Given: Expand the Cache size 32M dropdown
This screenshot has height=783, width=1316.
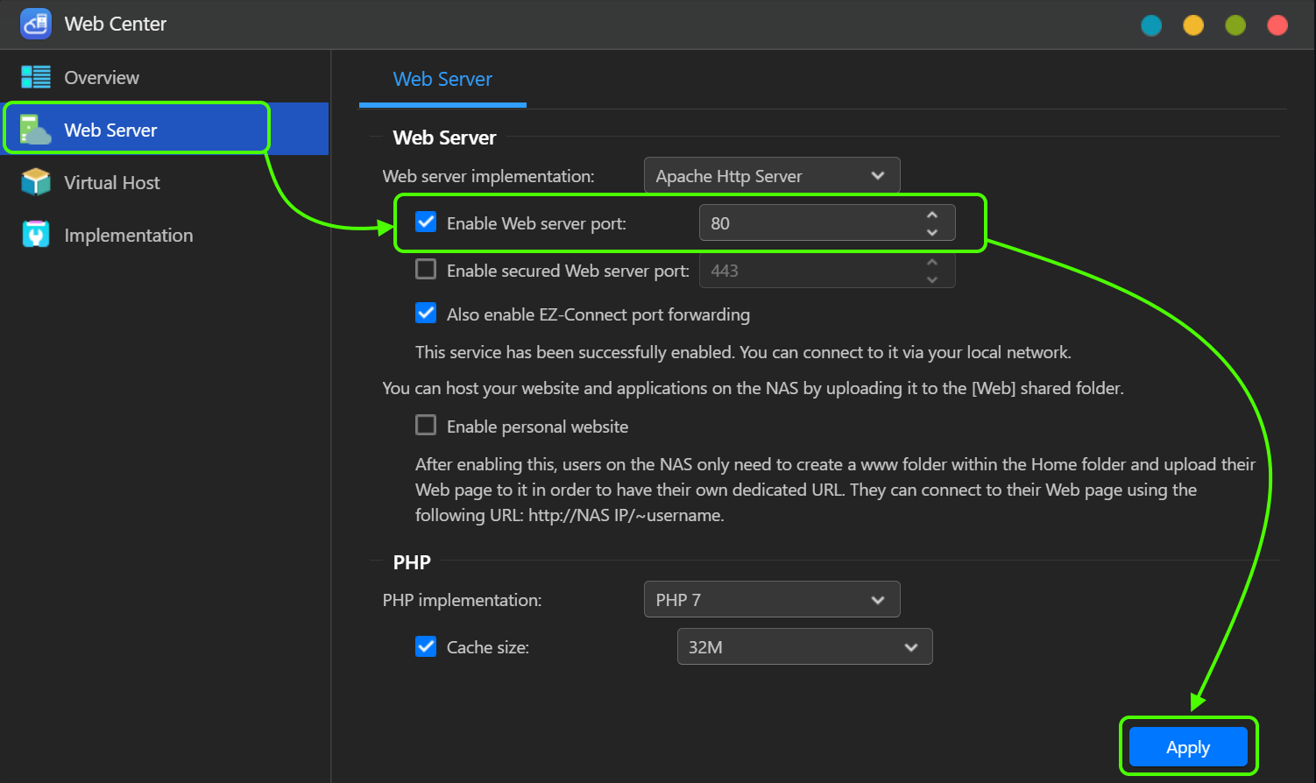Looking at the screenshot, I should [804, 646].
